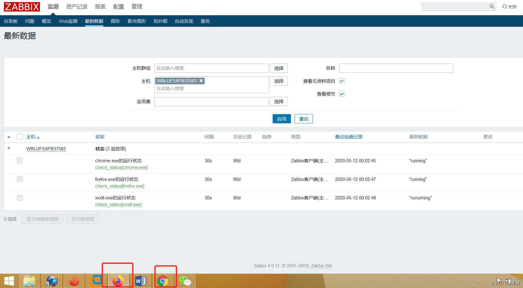Focus the 应用集 input field
Screen dimensions: 523x288
click(x=211, y=101)
